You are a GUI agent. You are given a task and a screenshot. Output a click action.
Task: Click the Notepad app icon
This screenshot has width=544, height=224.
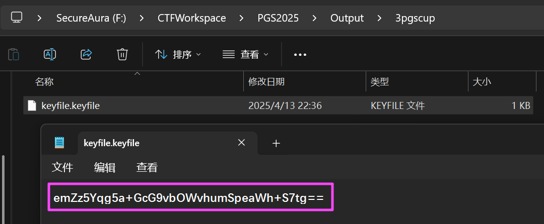(59, 143)
